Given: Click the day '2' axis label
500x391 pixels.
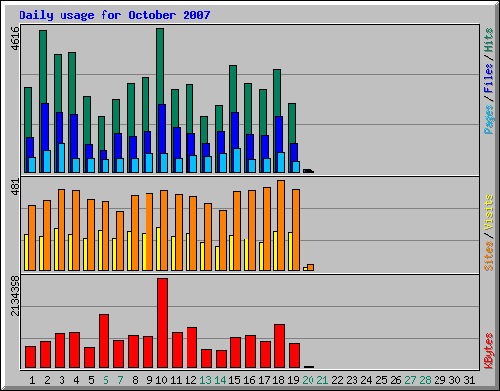Looking at the screenshot, I should 47,380.
